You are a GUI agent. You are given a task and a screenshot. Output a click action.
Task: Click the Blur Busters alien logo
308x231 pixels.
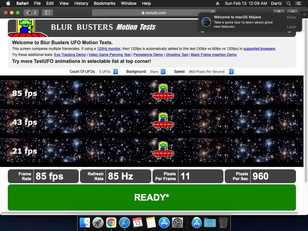[x=27, y=28]
